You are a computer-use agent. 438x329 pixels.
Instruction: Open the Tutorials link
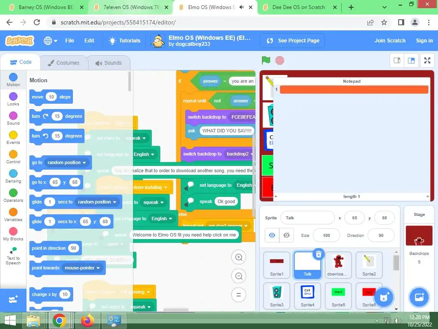click(124, 41)
